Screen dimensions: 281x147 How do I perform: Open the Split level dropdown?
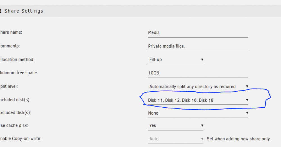click(198, 87)
